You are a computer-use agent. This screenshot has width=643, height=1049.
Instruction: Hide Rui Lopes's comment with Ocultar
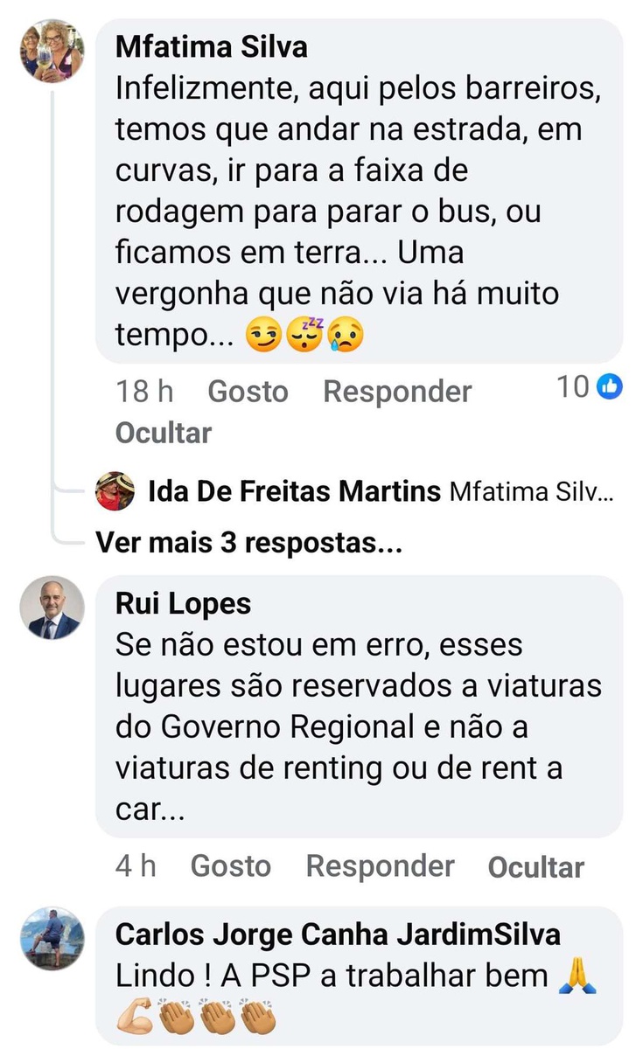tap(535, 867)
